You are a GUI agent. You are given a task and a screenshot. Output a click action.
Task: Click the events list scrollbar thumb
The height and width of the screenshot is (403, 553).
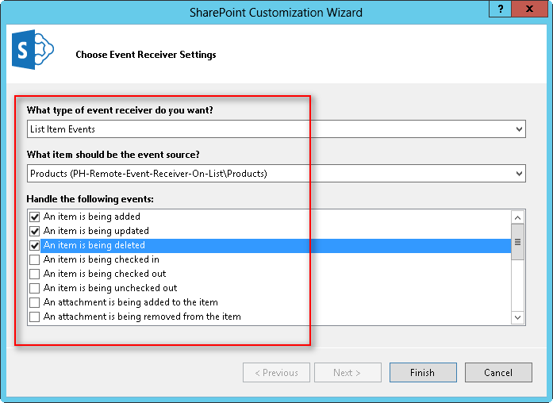click(x=517, y=243)
